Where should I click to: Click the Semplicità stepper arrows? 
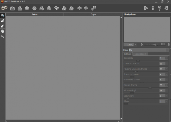click(167, 58)
